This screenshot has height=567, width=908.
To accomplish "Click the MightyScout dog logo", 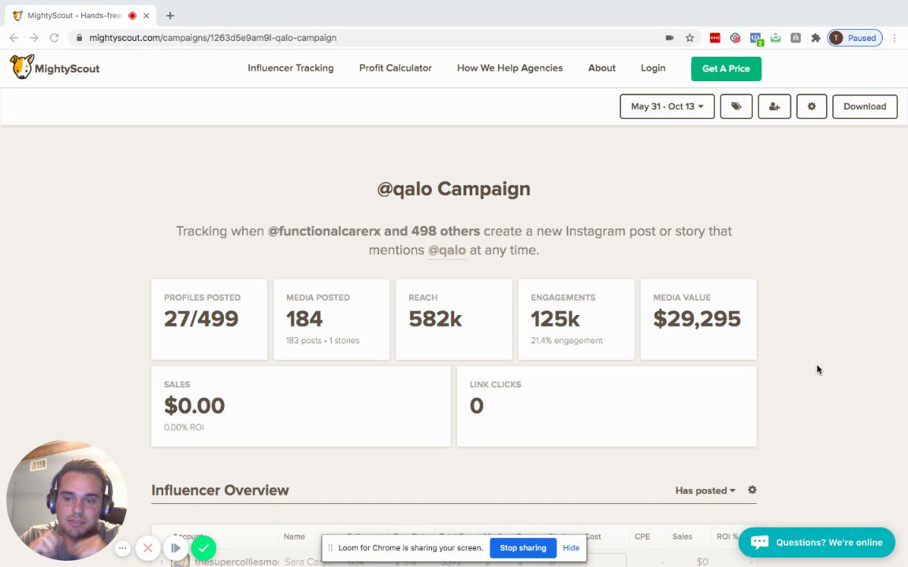I will coord(22,67).
